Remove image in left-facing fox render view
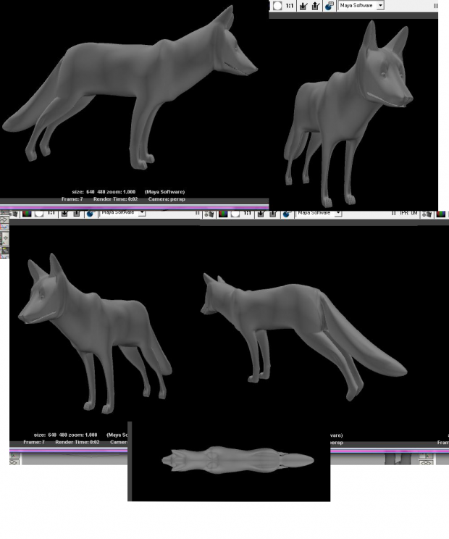Viewport: 449px width, 539px height. (76, 214)
